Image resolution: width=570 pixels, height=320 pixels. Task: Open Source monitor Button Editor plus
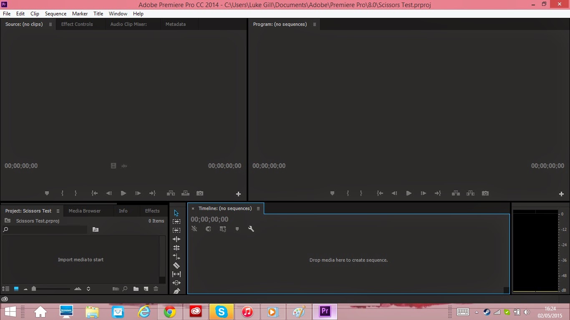coord(239,194)
